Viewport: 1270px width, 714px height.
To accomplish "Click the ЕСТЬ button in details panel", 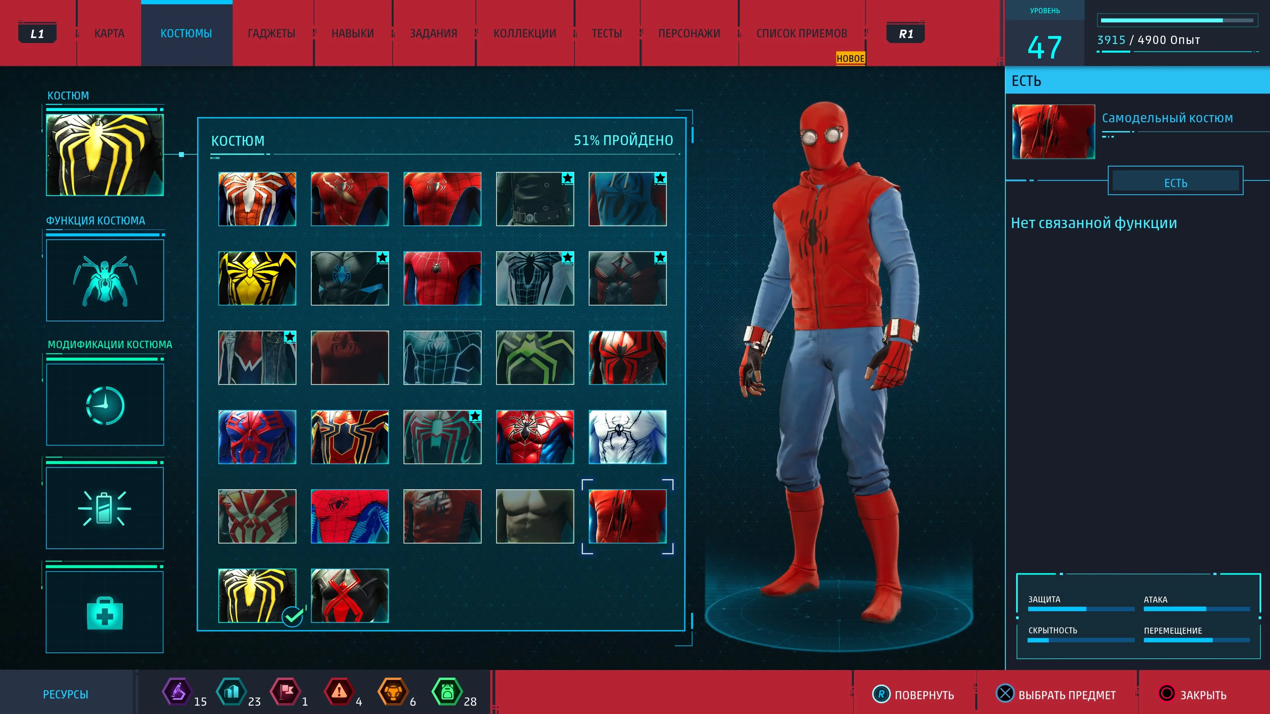I will 1175,181.
